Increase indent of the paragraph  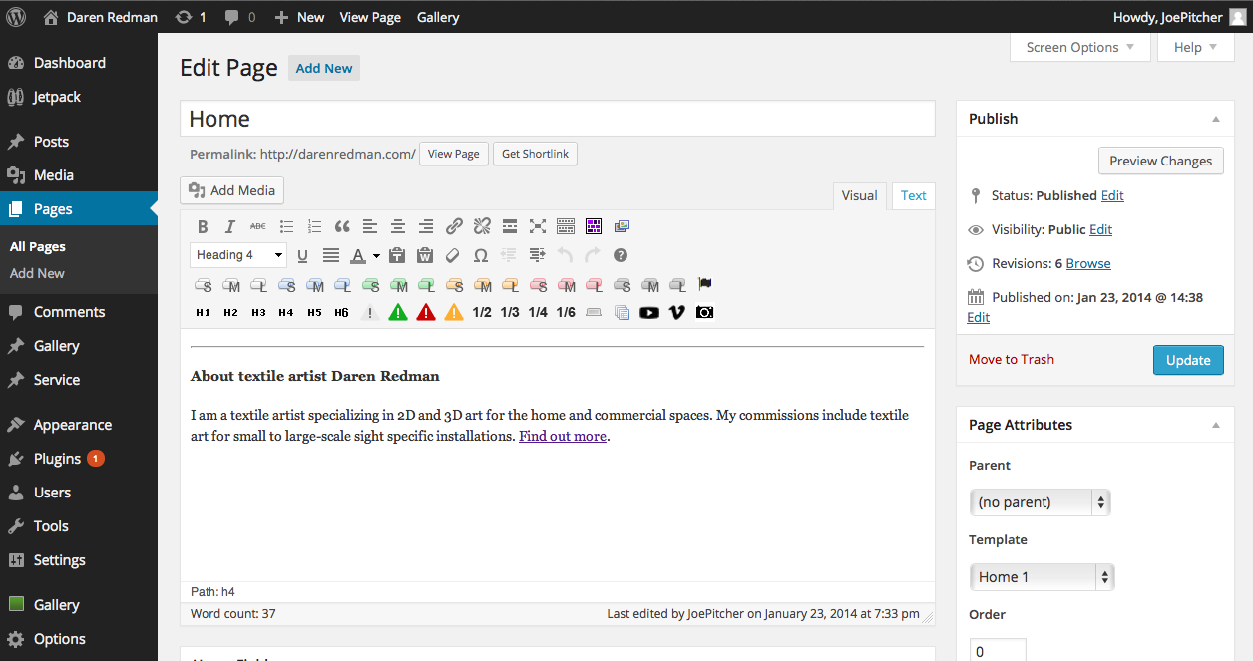tap(537, 255)
